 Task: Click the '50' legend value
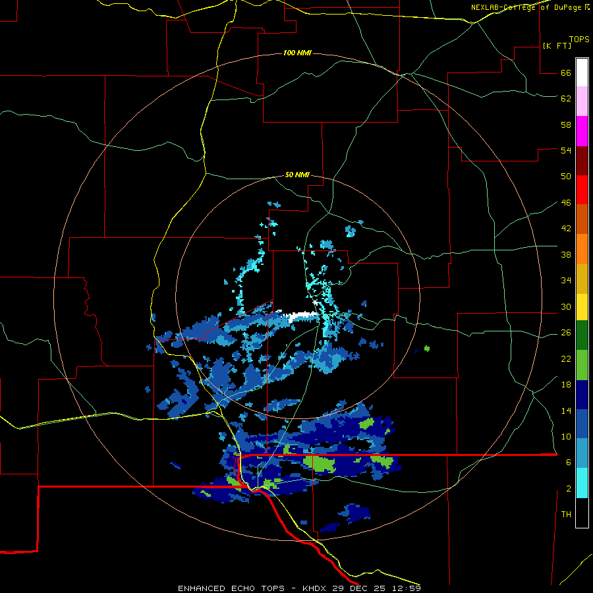566,176
